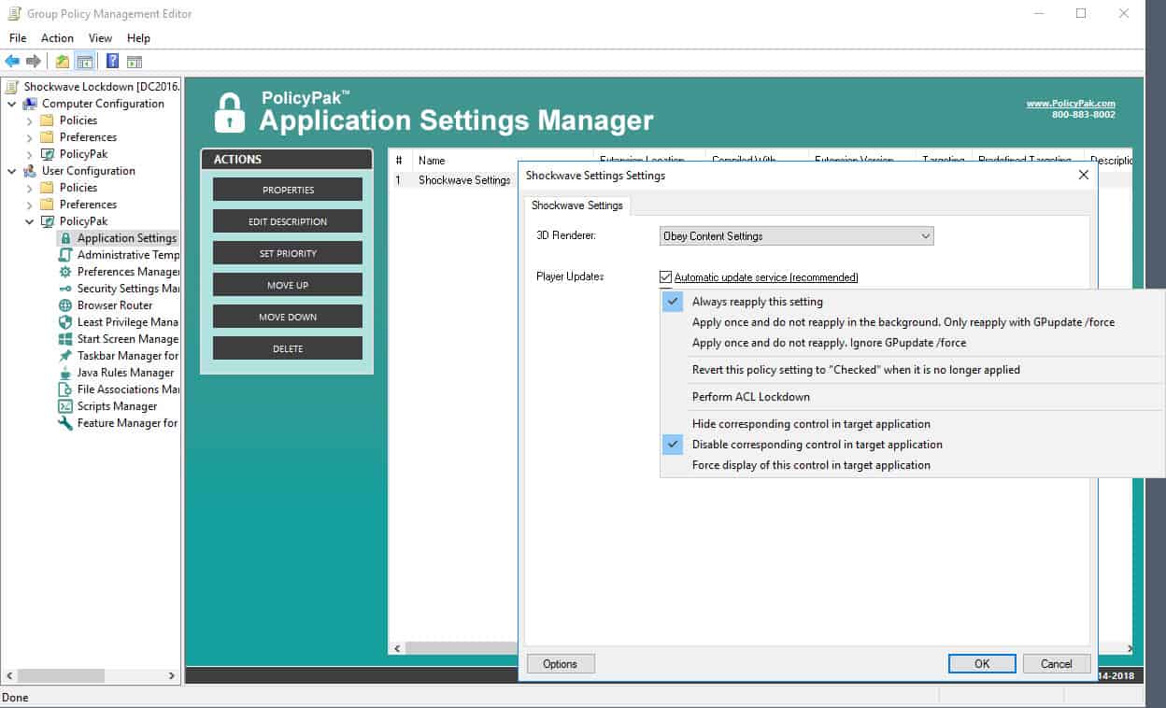Screen dimensions: 1166x708
Task: Click the Preferences folder icon under User Configuration
Action: pyautogui.click(x=48, y=205)
